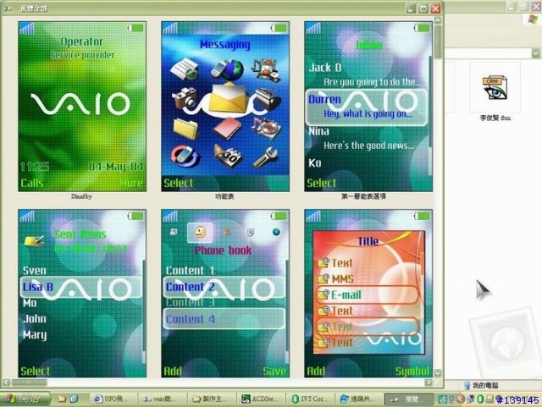Switch to the IVT Cor taskbar button
The width and height of the screenshot is (542, 407).
coord(310,399)
